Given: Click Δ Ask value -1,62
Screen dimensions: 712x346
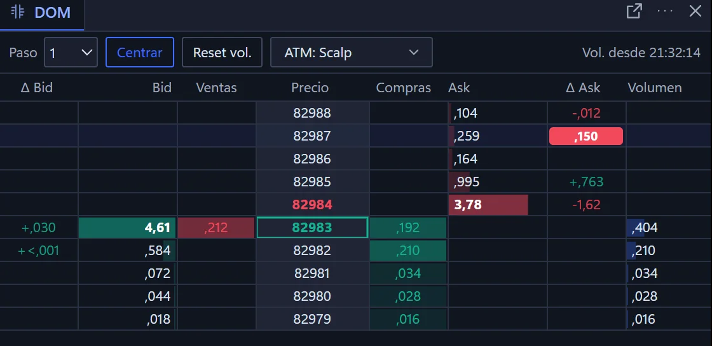Looking at the screenshot, I should pos(586,205).
